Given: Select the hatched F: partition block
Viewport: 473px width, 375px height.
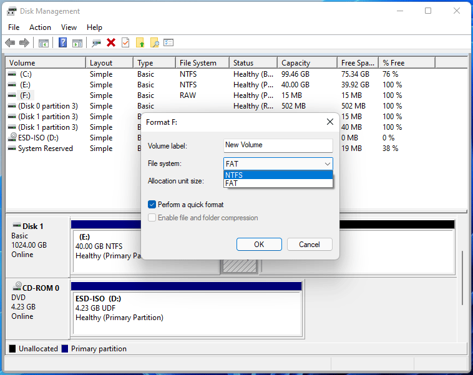Looking at the screenshot, I should pos(240,266).
